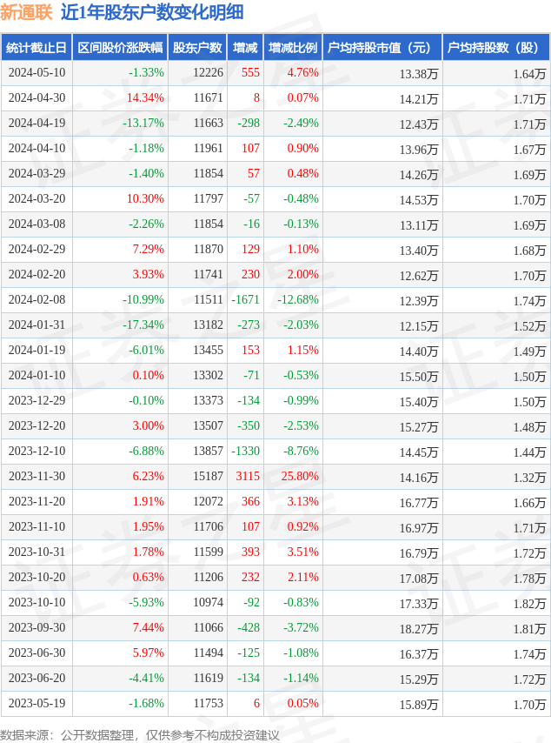551x743 pixels.
Task: Click the 户均持股数（股） column header
Action: (x=495, y=48)
